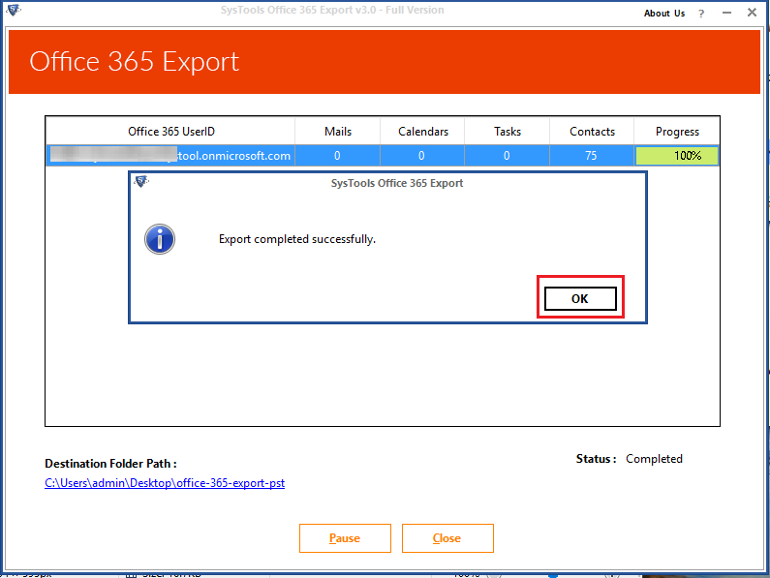Open the About Us menu
Viewport: 770px width, 578px height.
(663, 14)
